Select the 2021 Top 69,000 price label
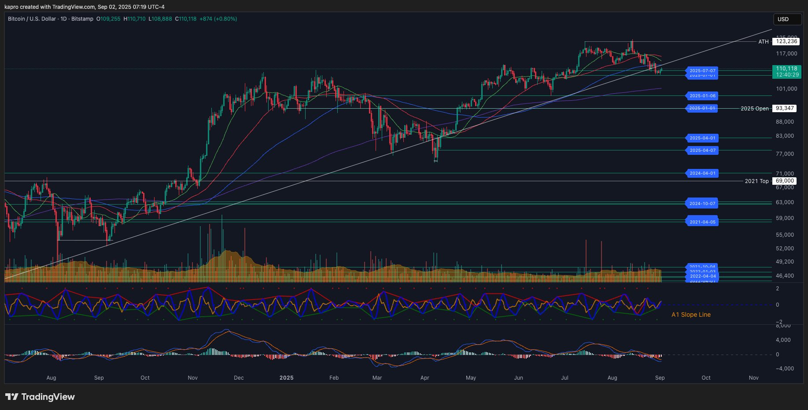Image resolution: width=808 pixels, height=410 pixels. pos(785,181)
